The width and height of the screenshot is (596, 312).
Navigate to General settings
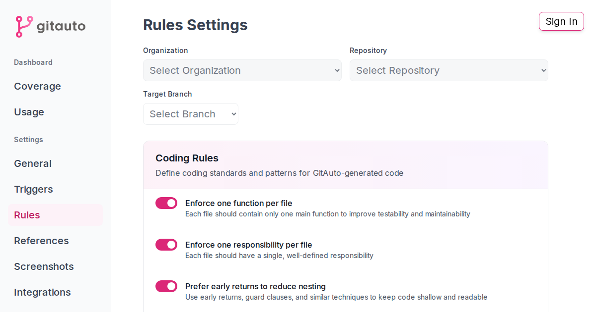click(x=33, y=163)
